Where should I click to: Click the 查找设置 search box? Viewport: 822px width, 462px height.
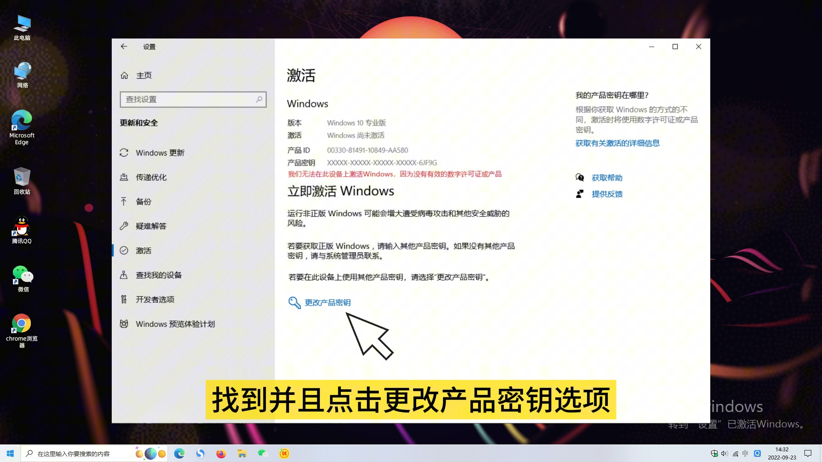[x=193, y=99]
